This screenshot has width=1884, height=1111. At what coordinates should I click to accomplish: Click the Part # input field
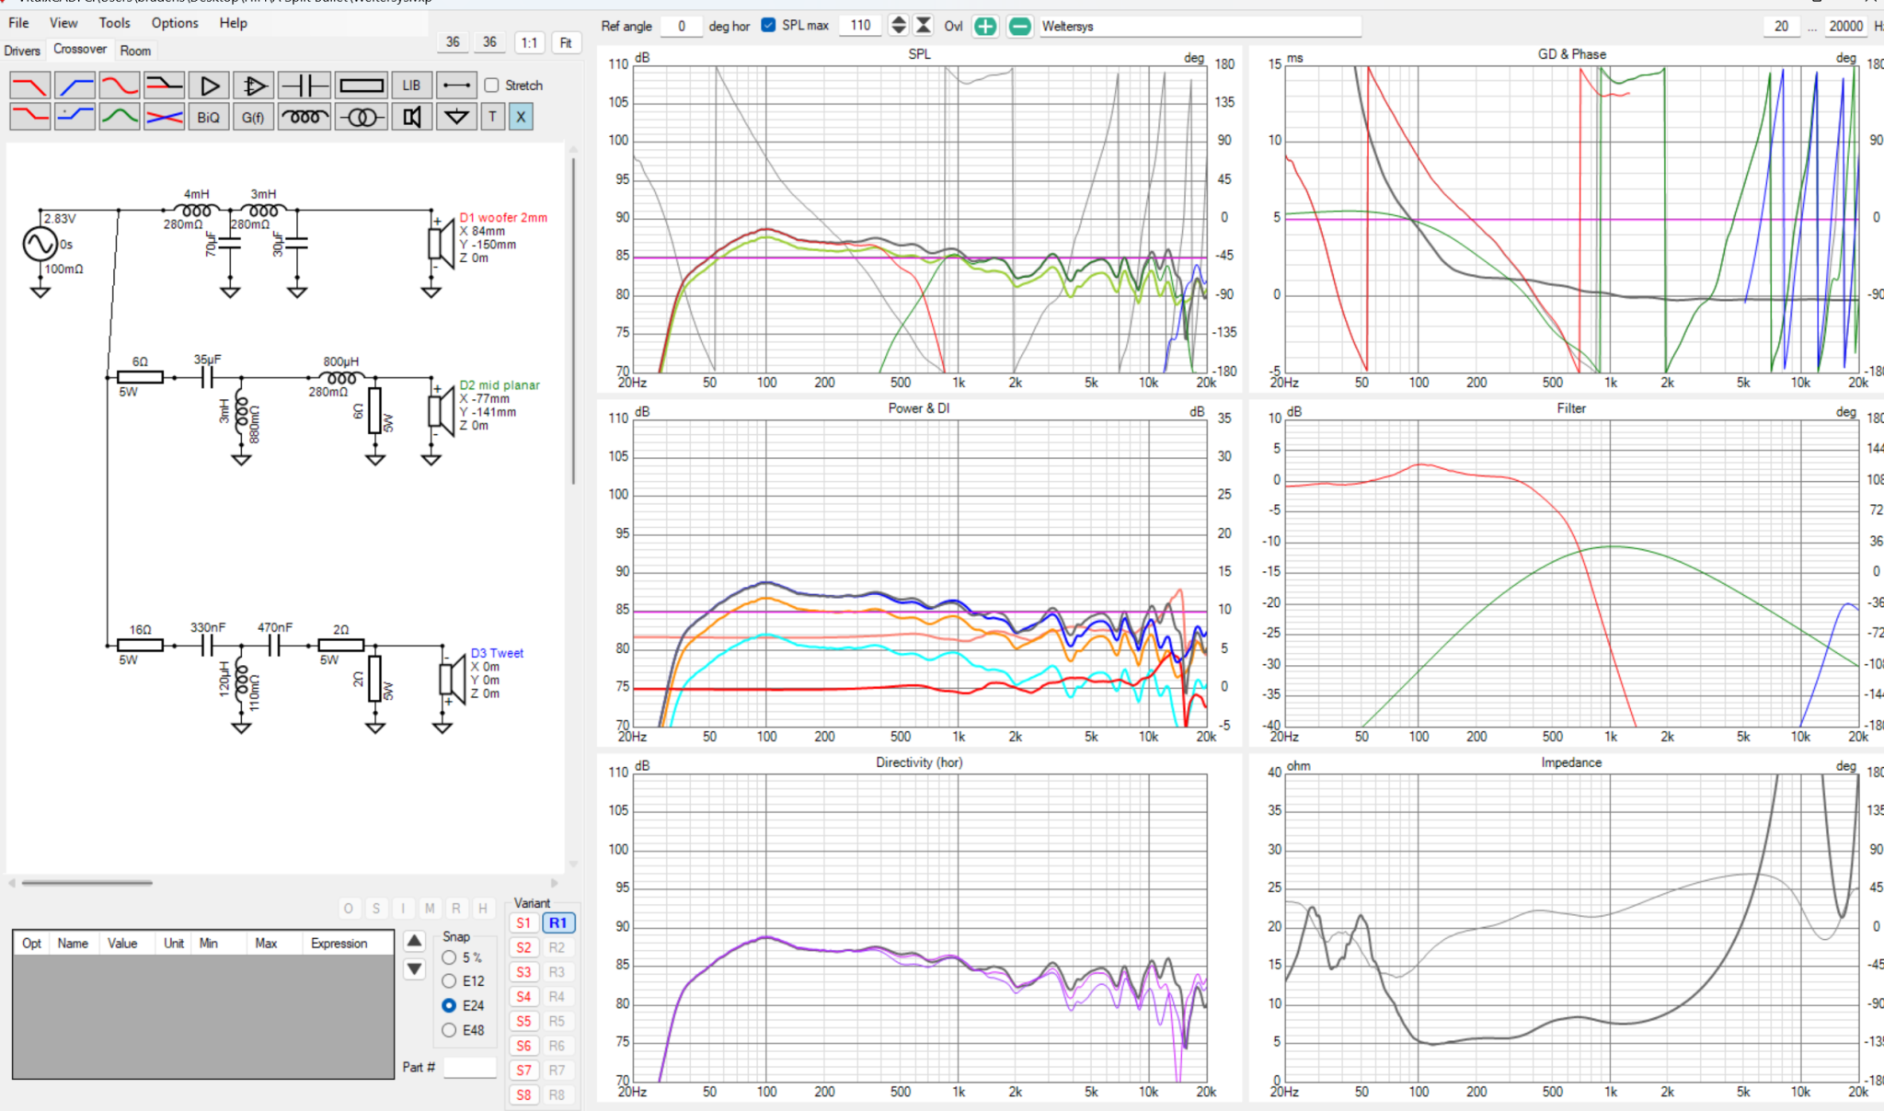click(x=469, y=1067)
